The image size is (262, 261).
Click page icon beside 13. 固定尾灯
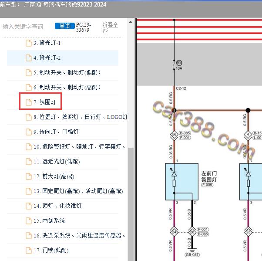(29, 191)
